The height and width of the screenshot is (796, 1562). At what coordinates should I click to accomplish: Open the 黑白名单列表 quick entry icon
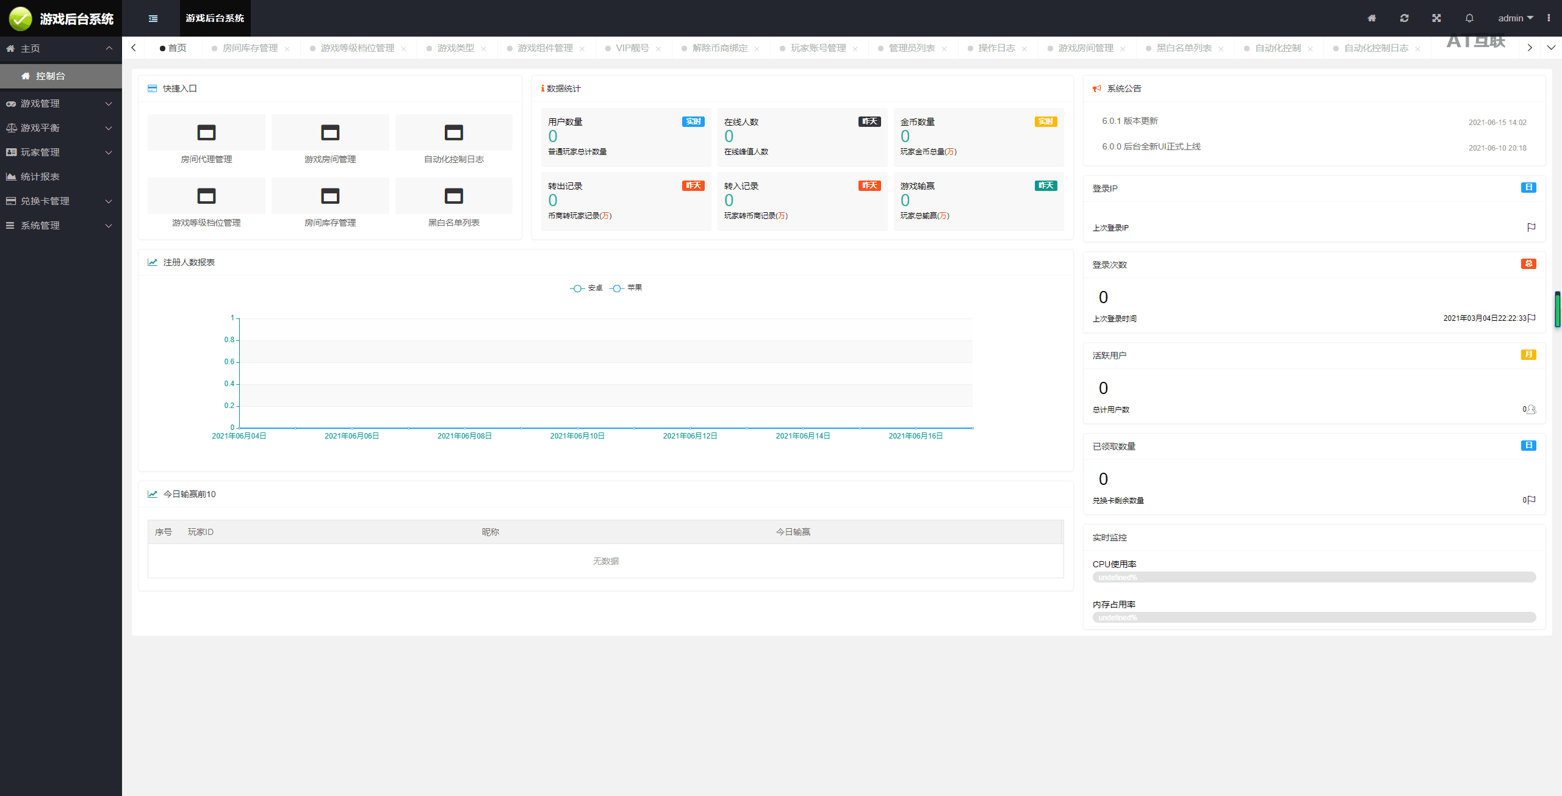pos(453,196)
